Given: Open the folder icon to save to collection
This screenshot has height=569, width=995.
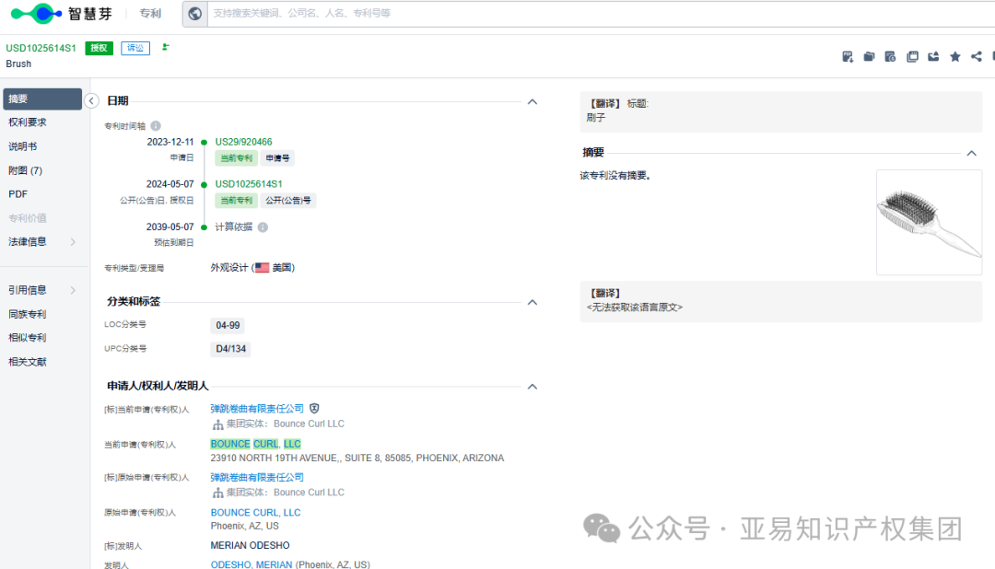Looking at the screenshot, I should coord(869,56).
